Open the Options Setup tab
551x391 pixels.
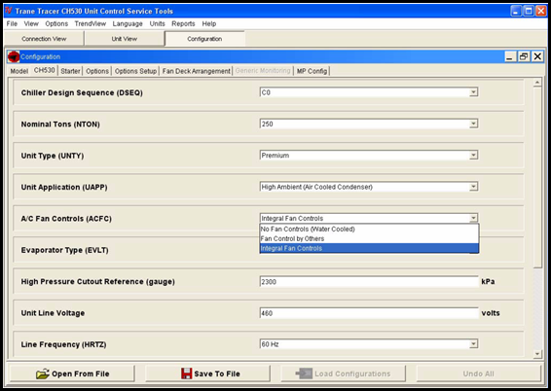135,71
